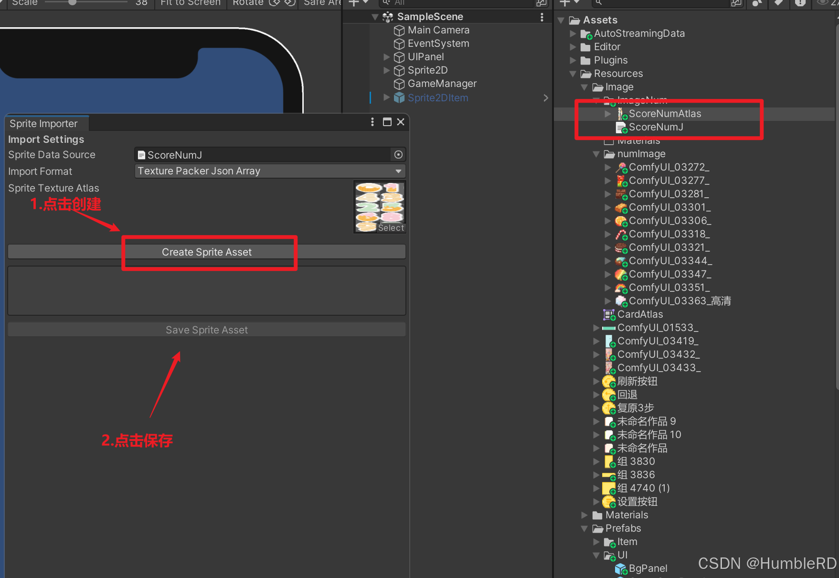Select the Sprite Importer tab
Viewport: 839px width, 578px height.
[x=44, y=124]
